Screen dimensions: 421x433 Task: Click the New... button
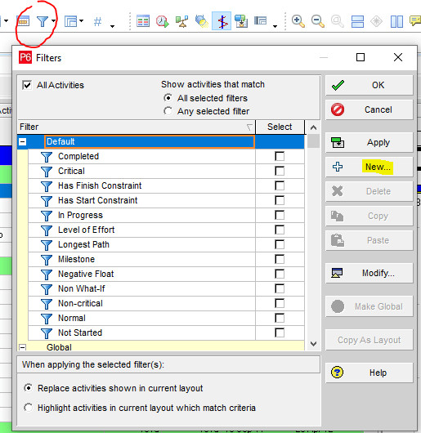[369, 167]
